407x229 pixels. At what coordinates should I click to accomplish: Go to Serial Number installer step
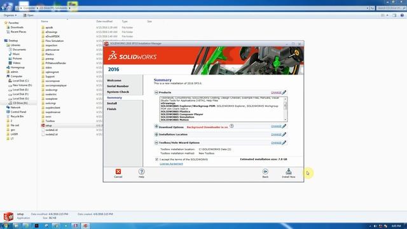tap(118, 86)
